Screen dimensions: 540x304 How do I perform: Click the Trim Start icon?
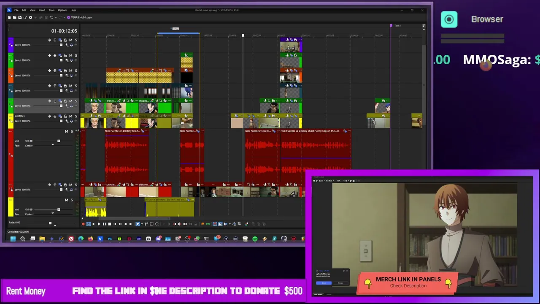pyautogui.click(x=175, y=224)
